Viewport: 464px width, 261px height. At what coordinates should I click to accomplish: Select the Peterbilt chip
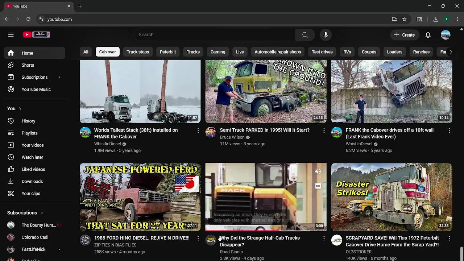coord(168,52)
